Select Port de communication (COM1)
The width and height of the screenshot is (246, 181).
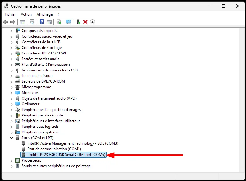pyautogui.click(x=54, y=149)
